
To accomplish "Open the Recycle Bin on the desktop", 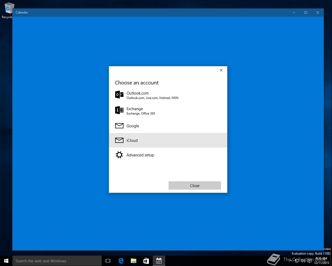I will click(x=8, y=10).
